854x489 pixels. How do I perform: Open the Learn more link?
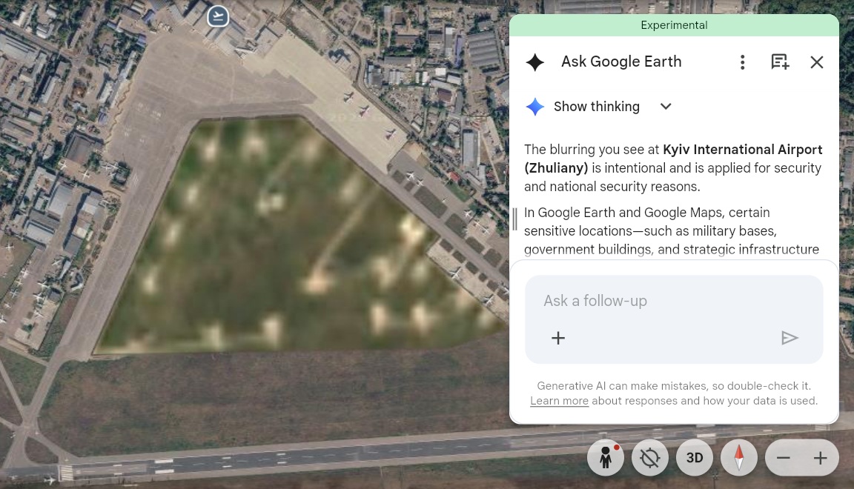559,401
